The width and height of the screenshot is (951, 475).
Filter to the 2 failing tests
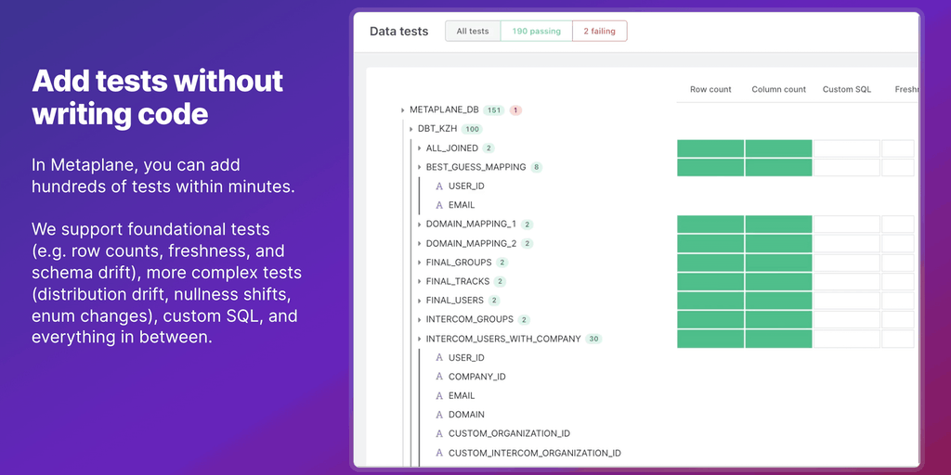tap(599, 31)
